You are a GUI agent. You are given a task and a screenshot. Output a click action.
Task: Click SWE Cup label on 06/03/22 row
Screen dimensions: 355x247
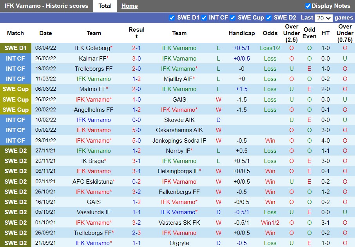point(16,89)
